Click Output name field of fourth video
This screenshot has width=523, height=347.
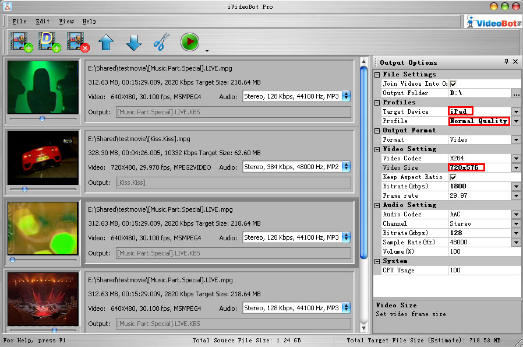pyautogui.click(x=234, y=324)
